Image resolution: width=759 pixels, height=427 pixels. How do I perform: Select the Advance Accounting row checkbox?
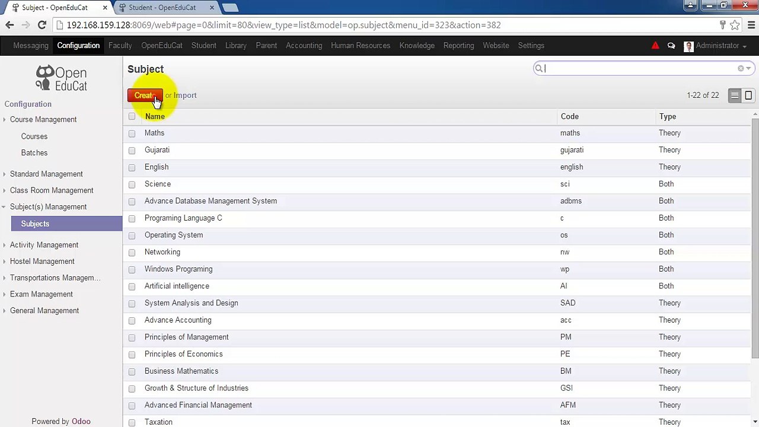click(x=132, y=321)
